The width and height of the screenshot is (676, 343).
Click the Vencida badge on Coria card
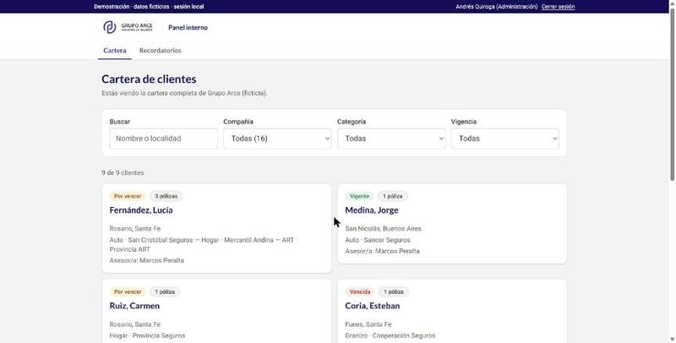coord(360,291)
